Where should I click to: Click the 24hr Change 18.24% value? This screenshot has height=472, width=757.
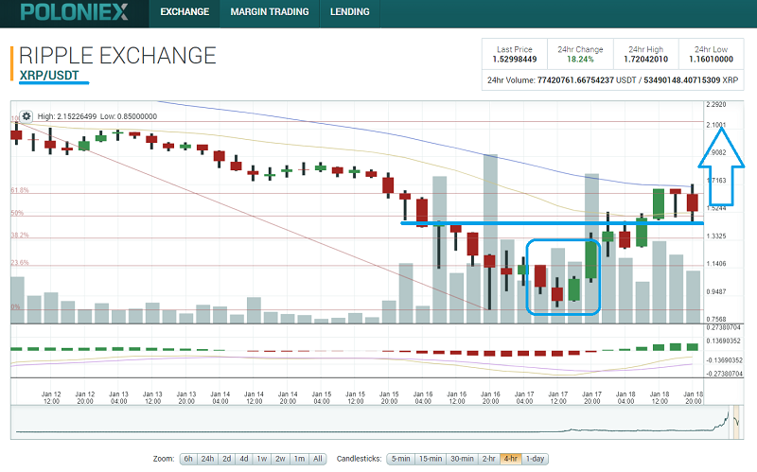pos(580,59)
